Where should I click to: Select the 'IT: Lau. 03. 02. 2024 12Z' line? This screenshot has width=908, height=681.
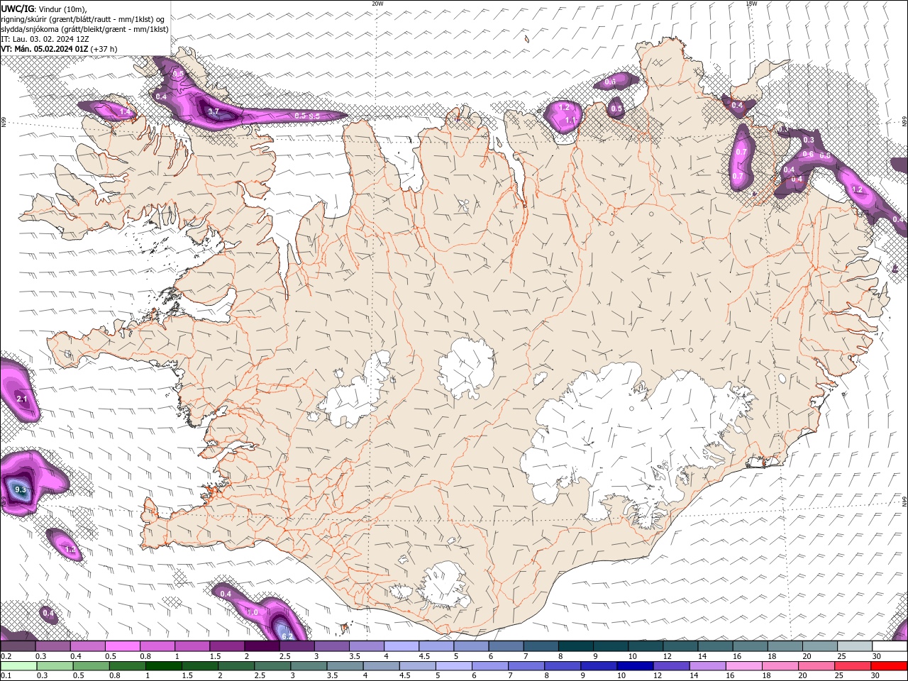pyautogui.click(x=45, y=39)
